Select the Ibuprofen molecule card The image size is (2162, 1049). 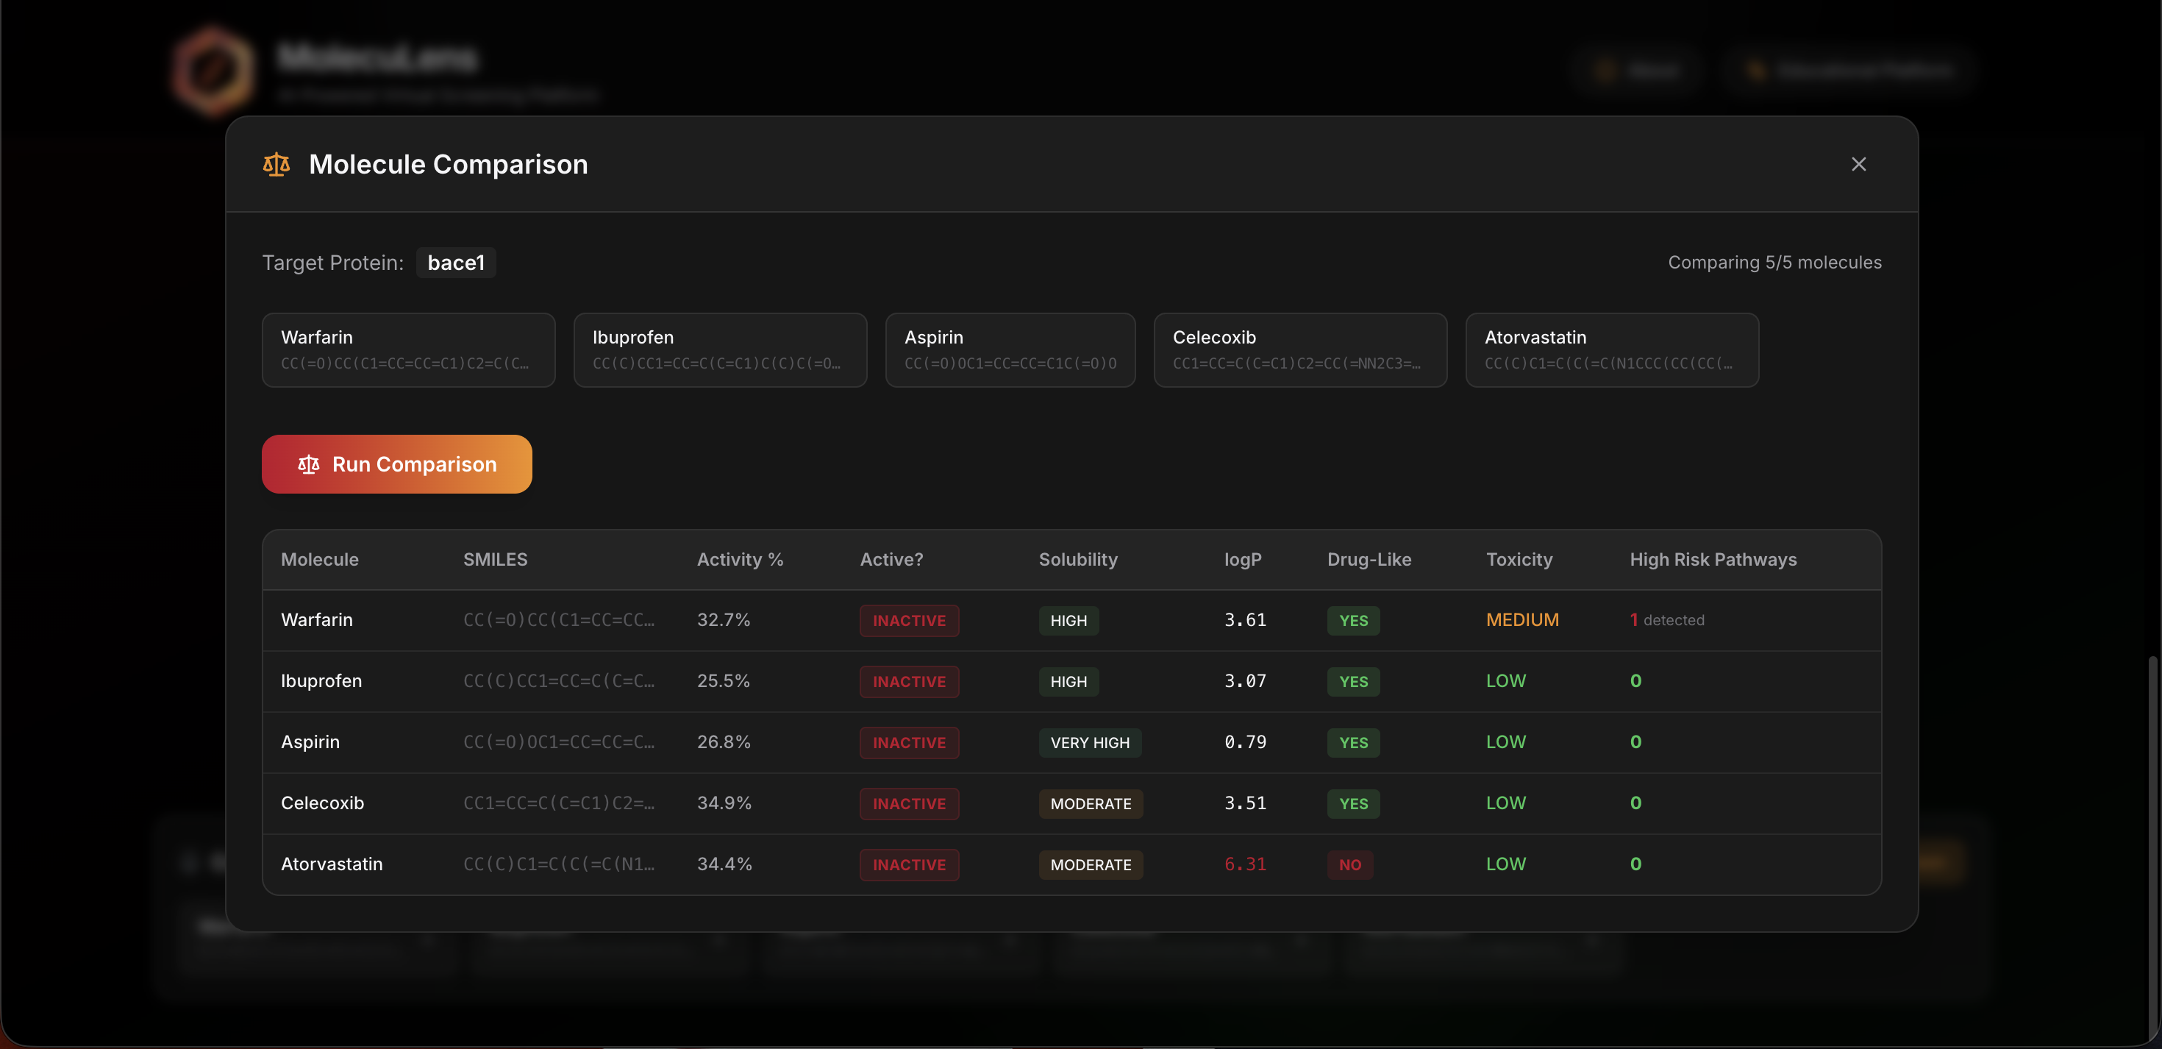(719, 349)
